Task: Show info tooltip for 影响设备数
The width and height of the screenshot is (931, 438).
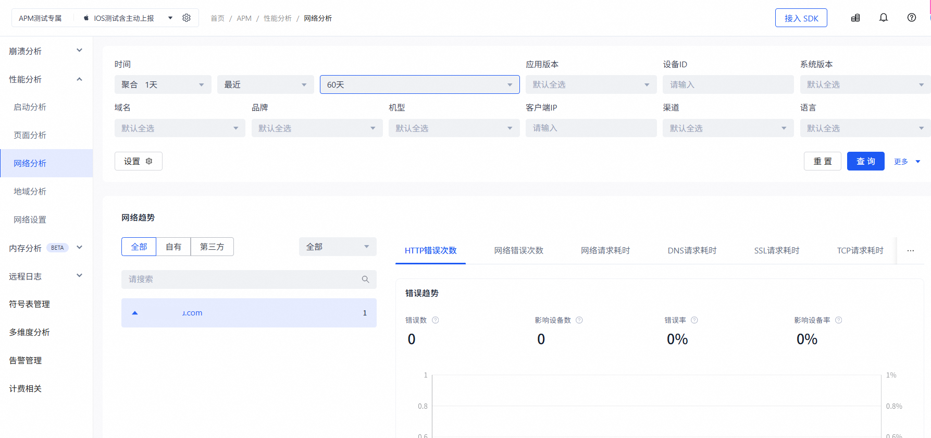Action: coord(579,320)
